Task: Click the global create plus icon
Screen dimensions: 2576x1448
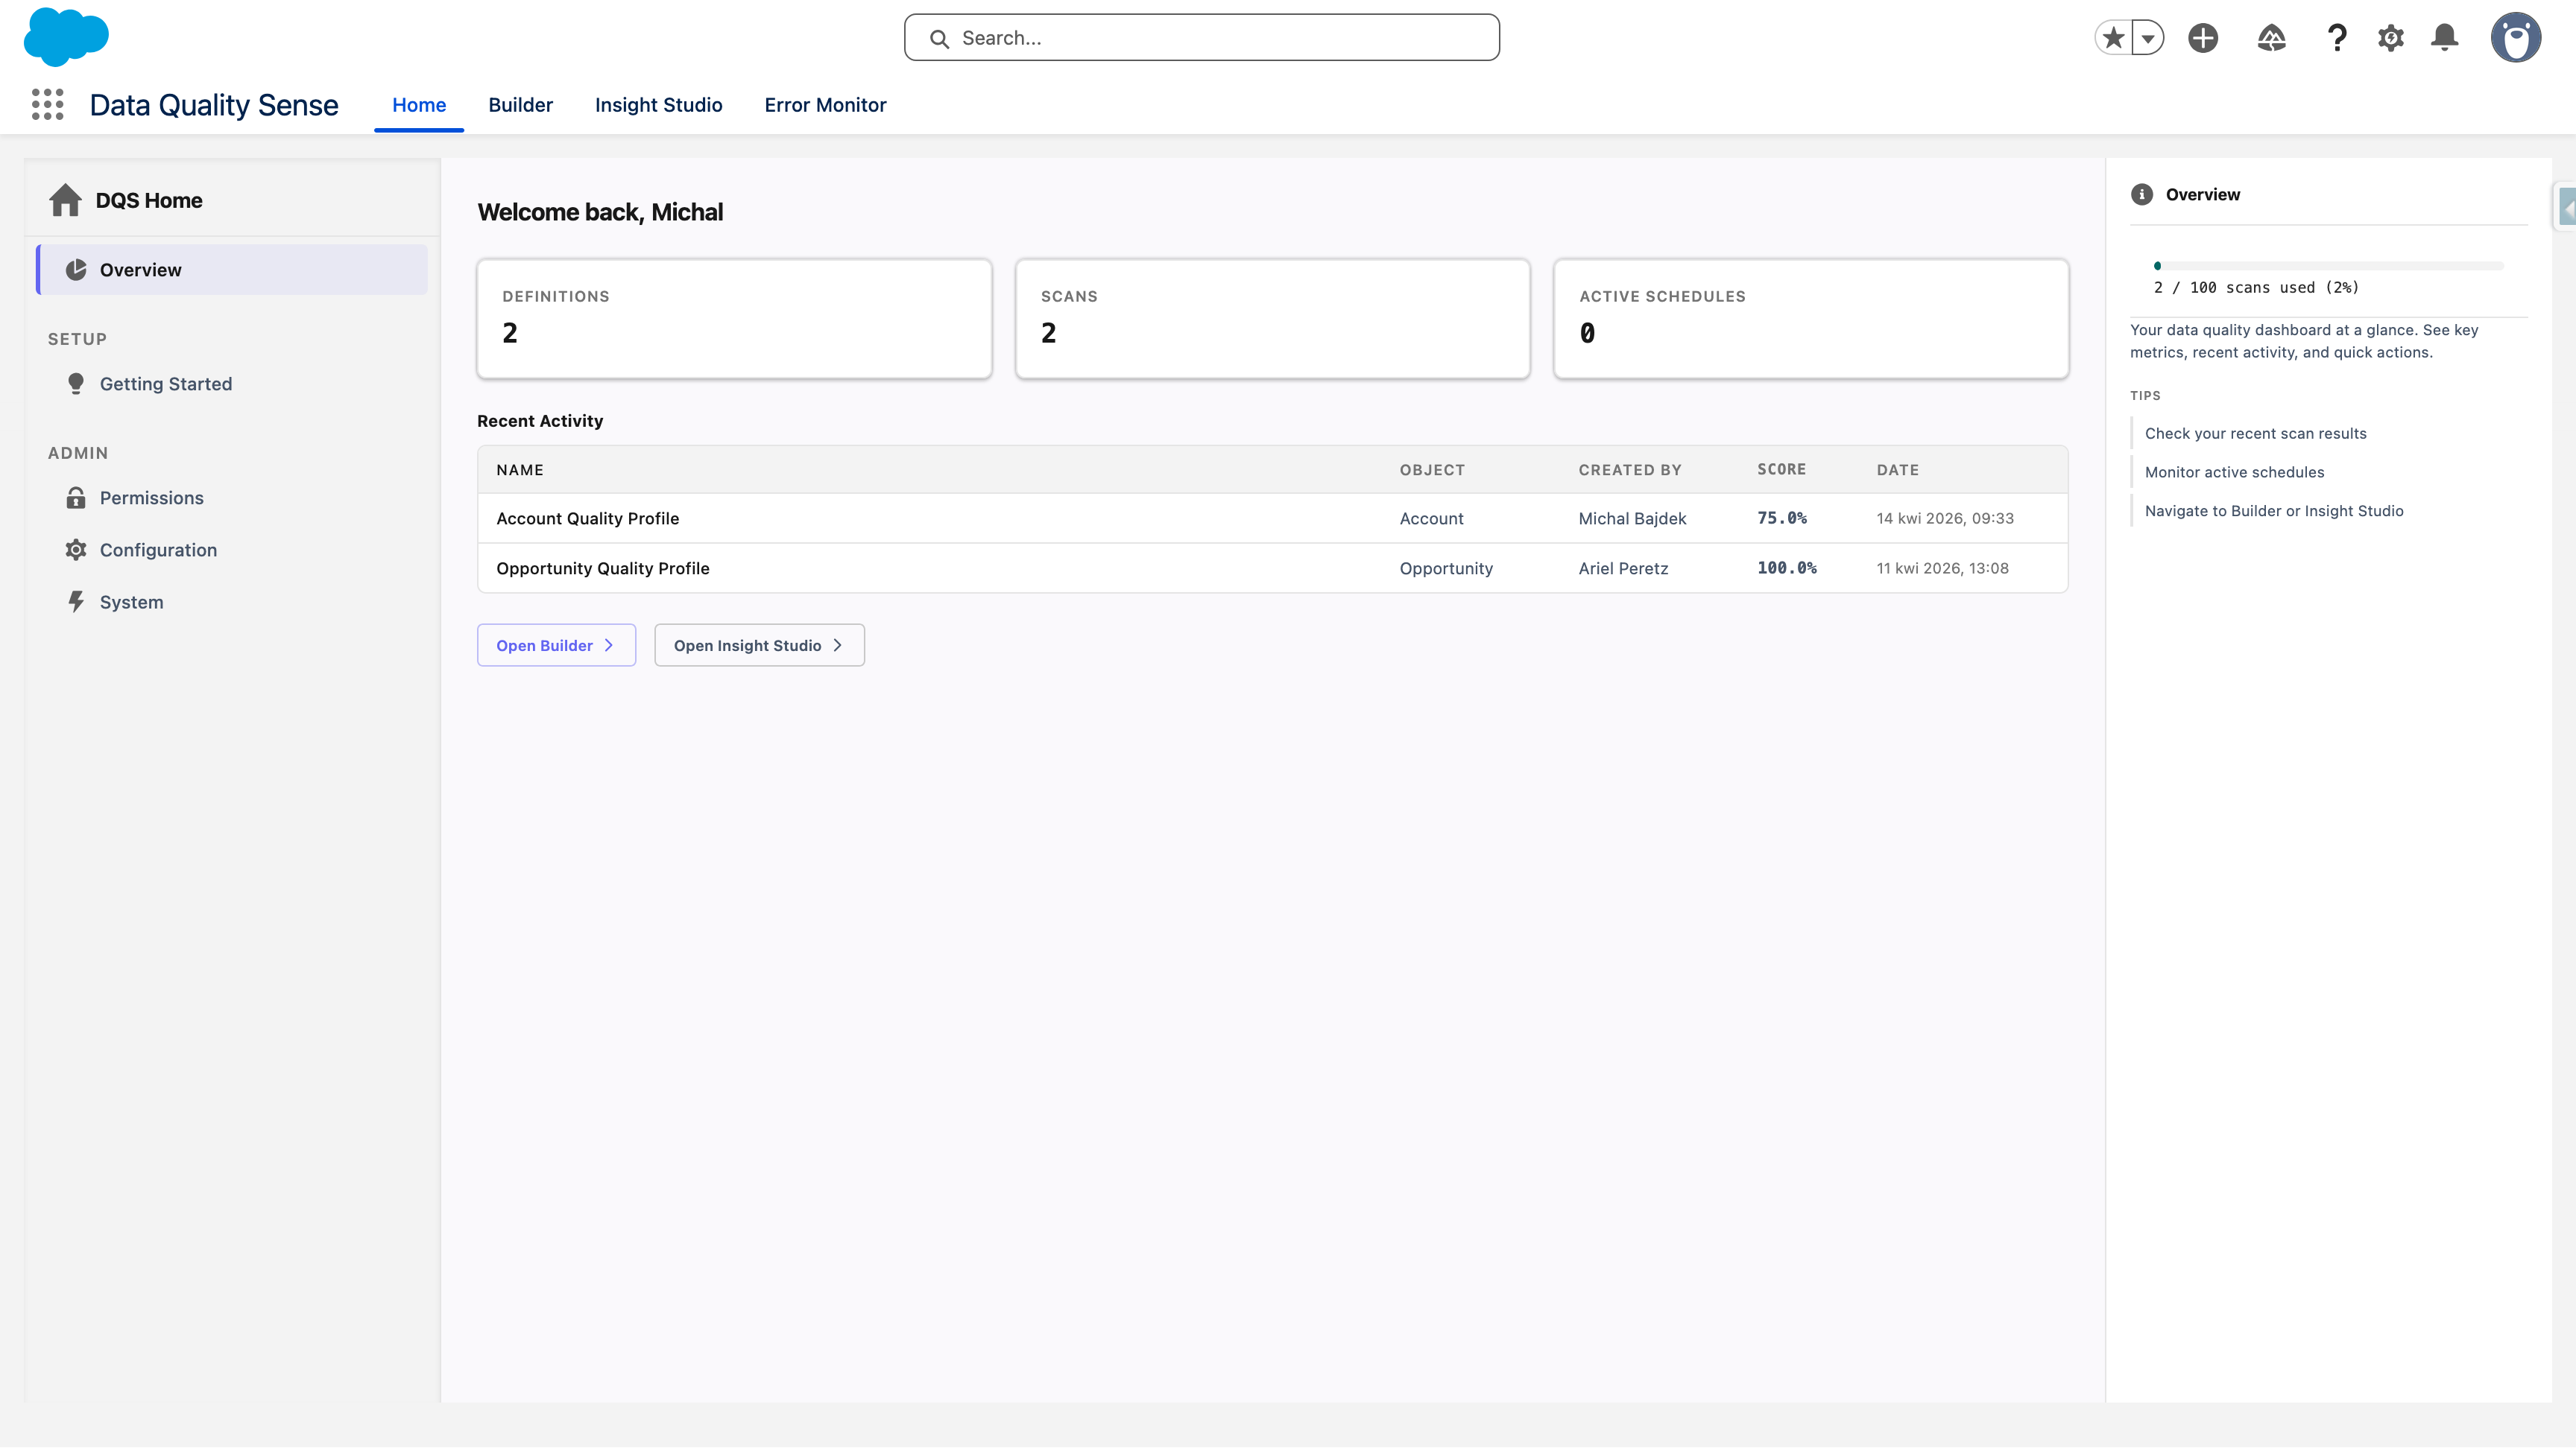Action: [x=2203, y=38]
